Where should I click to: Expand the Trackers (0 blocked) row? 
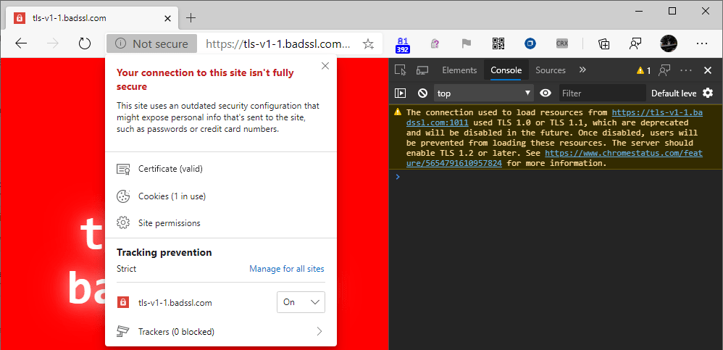(x=221, y=331)
